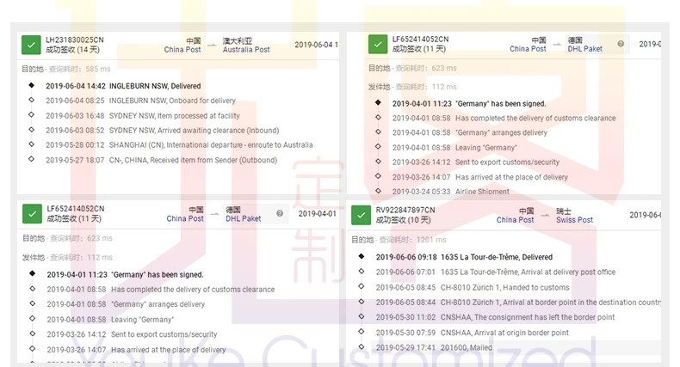This screenshot has height=367, width=680.
Task: Click the query time 585 ms label
Action: 98,69
